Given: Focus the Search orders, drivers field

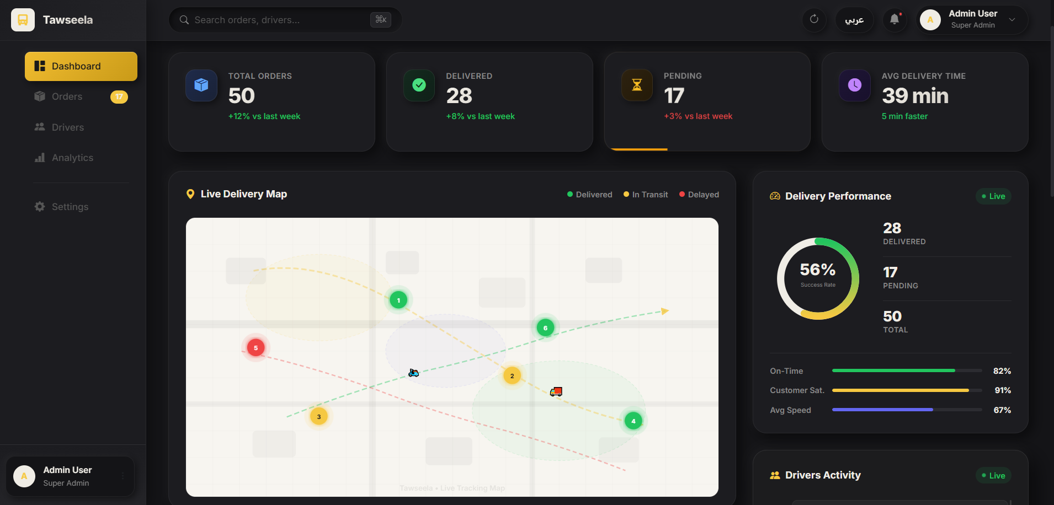Looking at the screenshot, I should click(x=285, y=20).
